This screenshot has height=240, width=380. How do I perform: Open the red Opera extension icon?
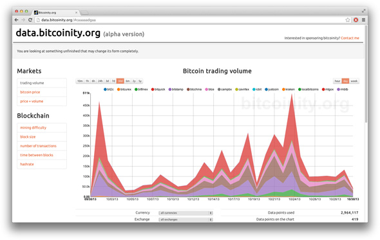point(356,20)
